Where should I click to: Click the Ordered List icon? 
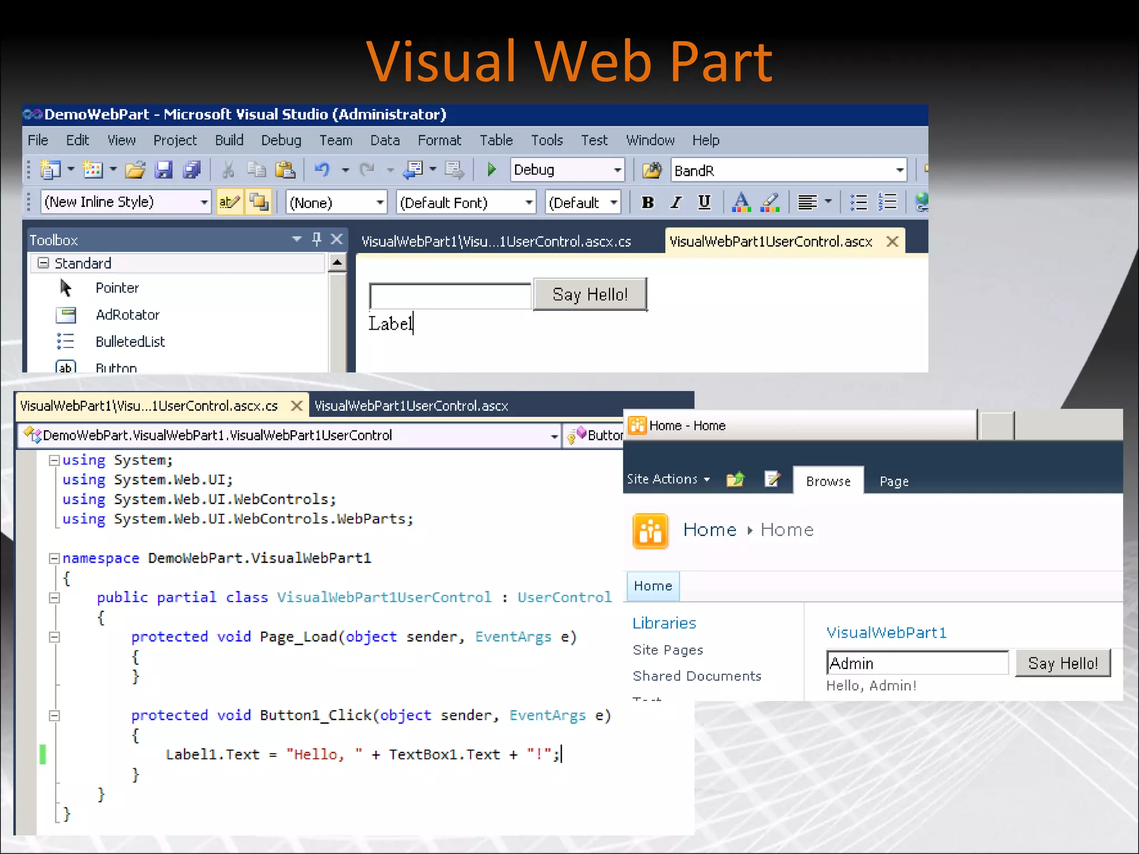pos(888,202)
